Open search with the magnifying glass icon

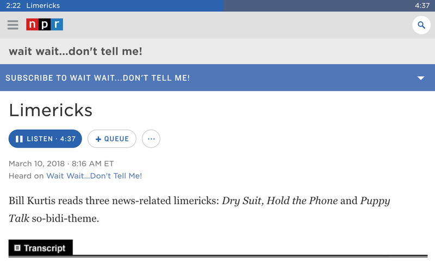[421, 25]
